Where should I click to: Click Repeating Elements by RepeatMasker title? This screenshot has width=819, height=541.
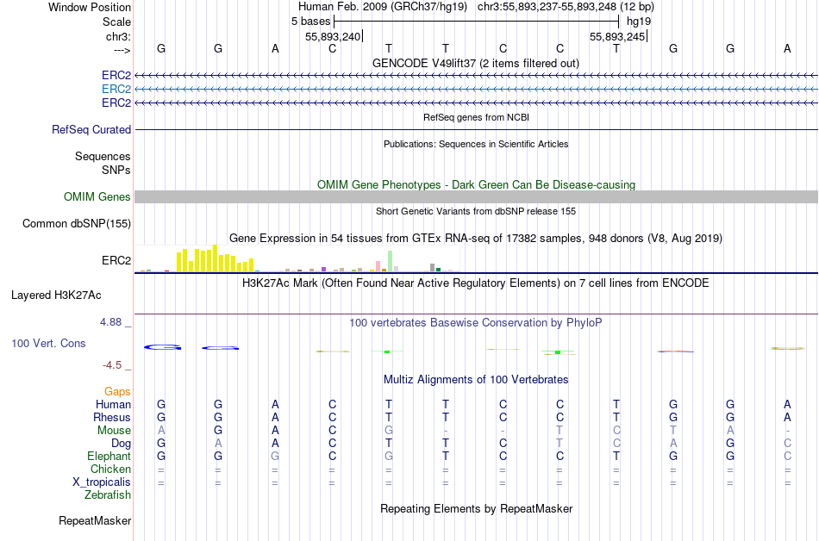click(x=476, y=508)
